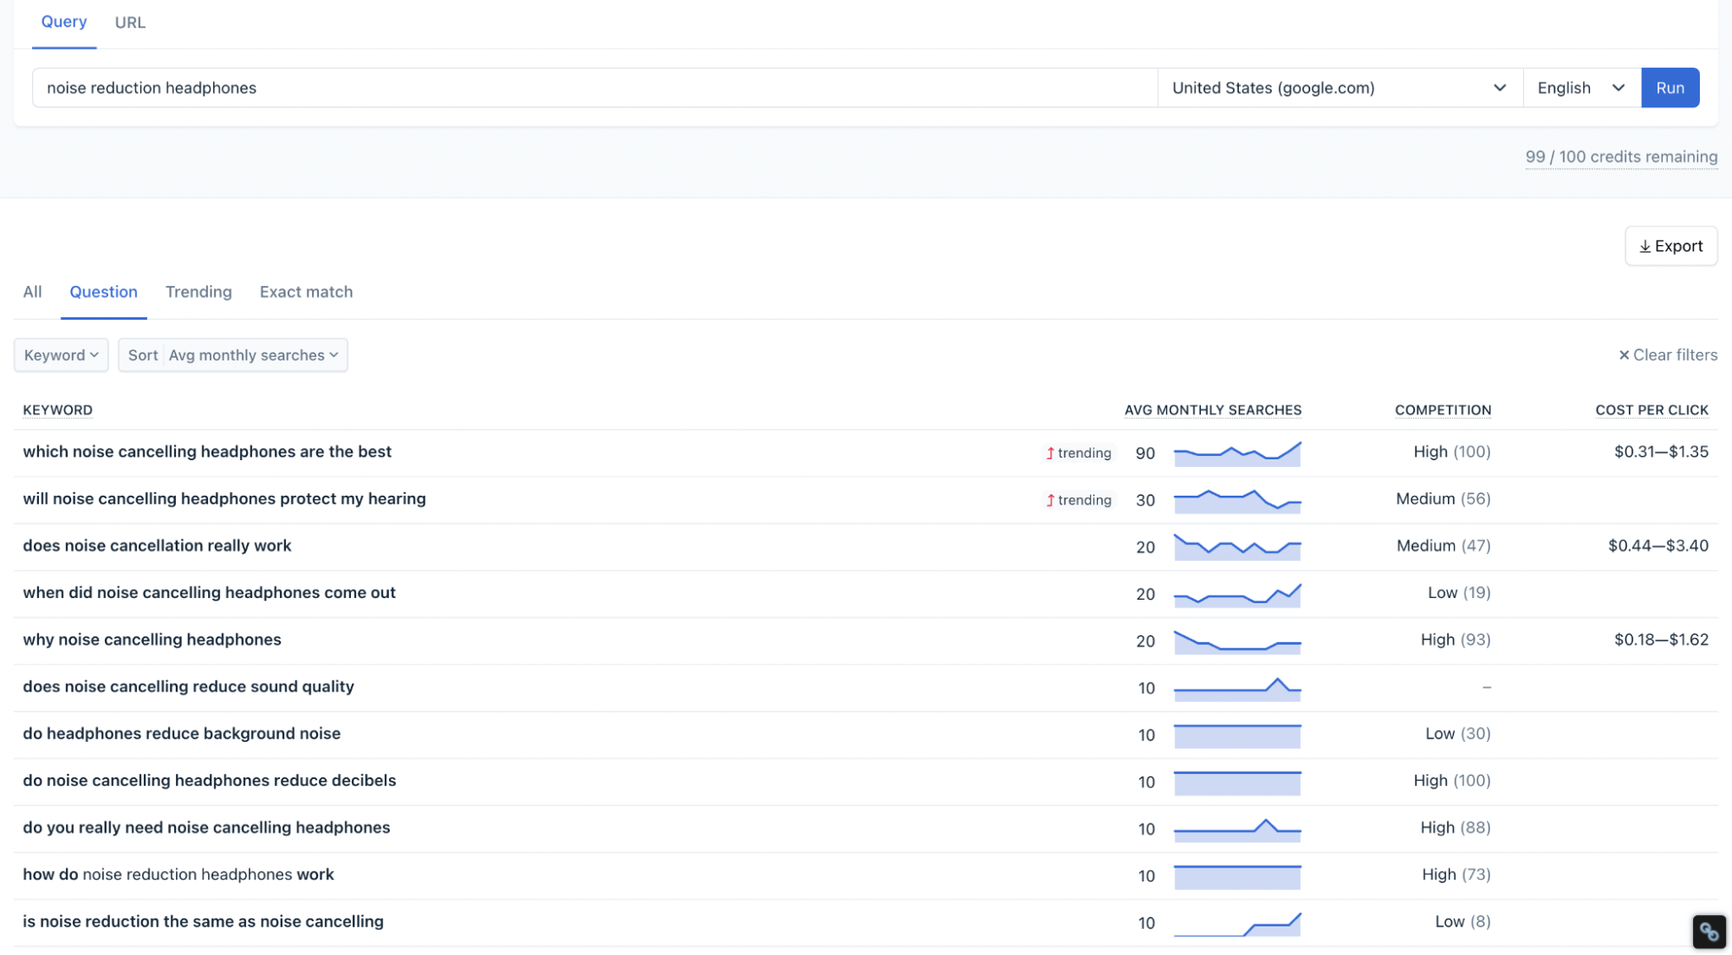Image resolution: width=1732 pixels, height=955 pixels.
Task: Click the bottom-right chat widget icon
Action: (1709, 932)
